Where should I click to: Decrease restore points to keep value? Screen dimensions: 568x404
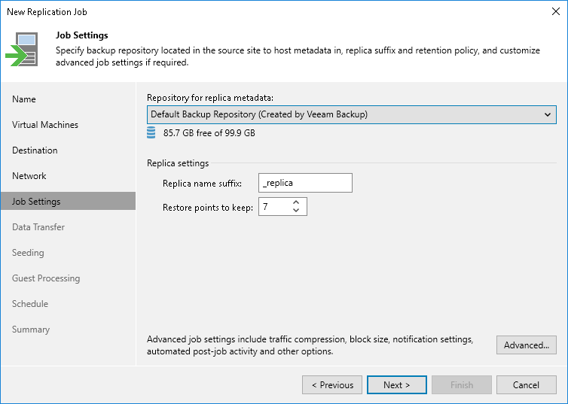click(x=296, y=211)
